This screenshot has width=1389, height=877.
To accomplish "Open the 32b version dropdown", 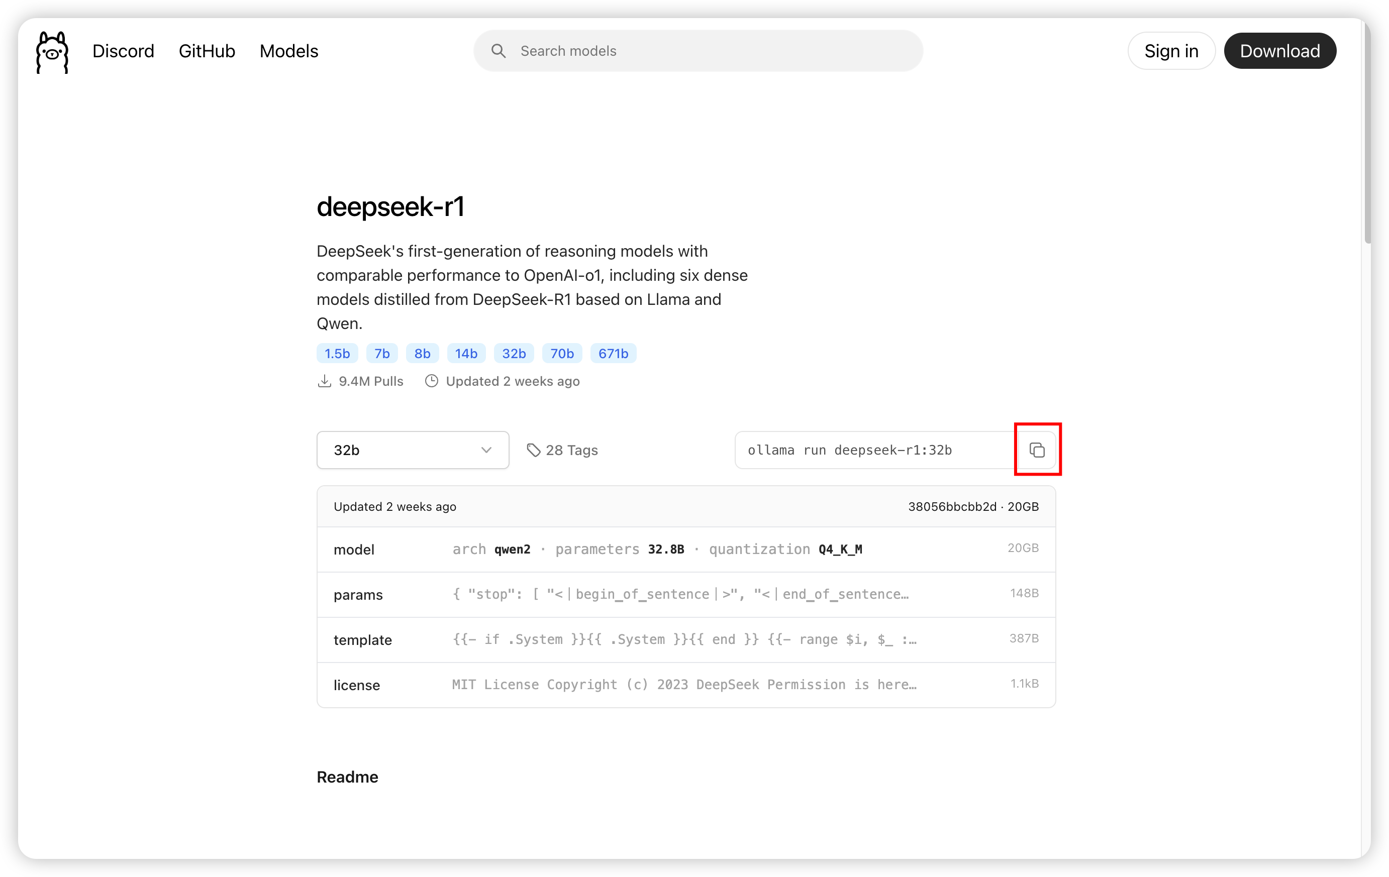I will pos(413,450).
